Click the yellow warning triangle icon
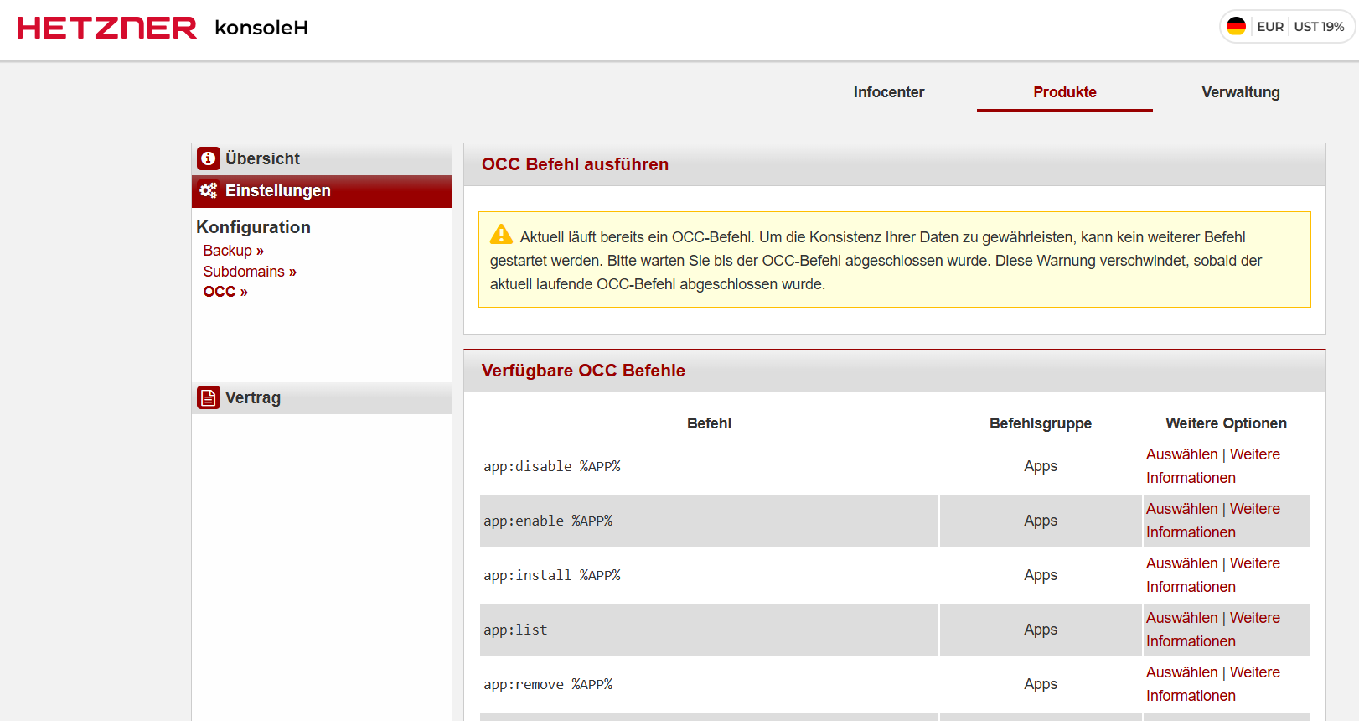The height and width of the screenshot is (721, 1359). [501, 235]
